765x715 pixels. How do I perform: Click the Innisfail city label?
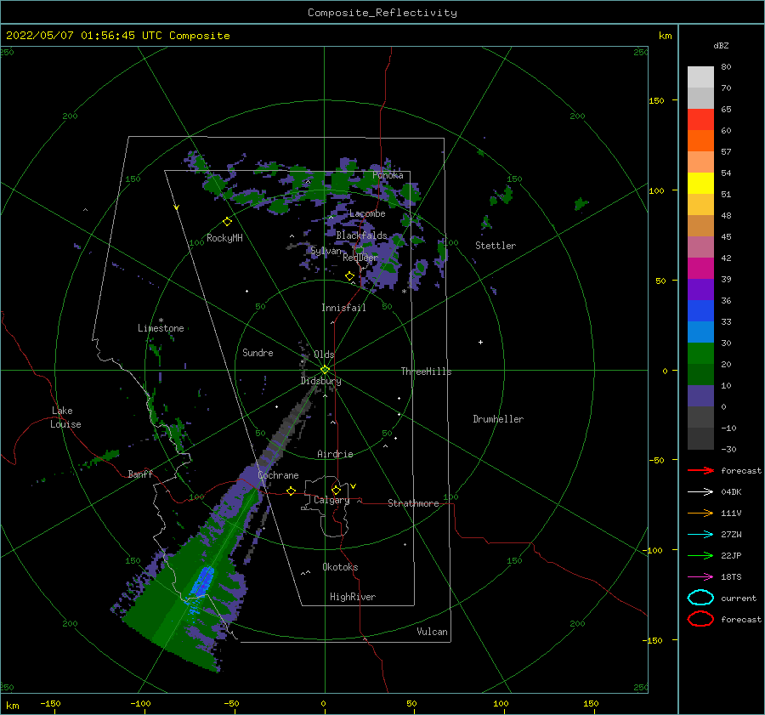pyautogui.click(x=343, y=308)
